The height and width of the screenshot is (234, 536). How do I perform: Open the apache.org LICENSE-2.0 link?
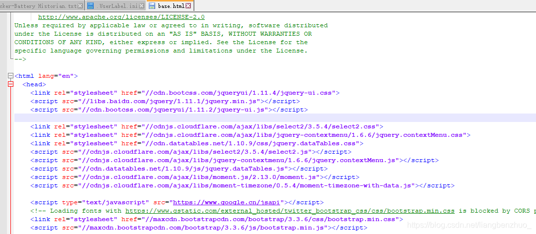pos(121,17)
